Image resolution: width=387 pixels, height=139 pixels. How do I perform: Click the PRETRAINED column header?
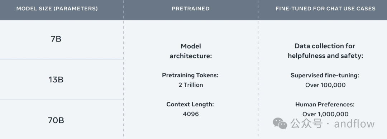[x=191, y=9]
